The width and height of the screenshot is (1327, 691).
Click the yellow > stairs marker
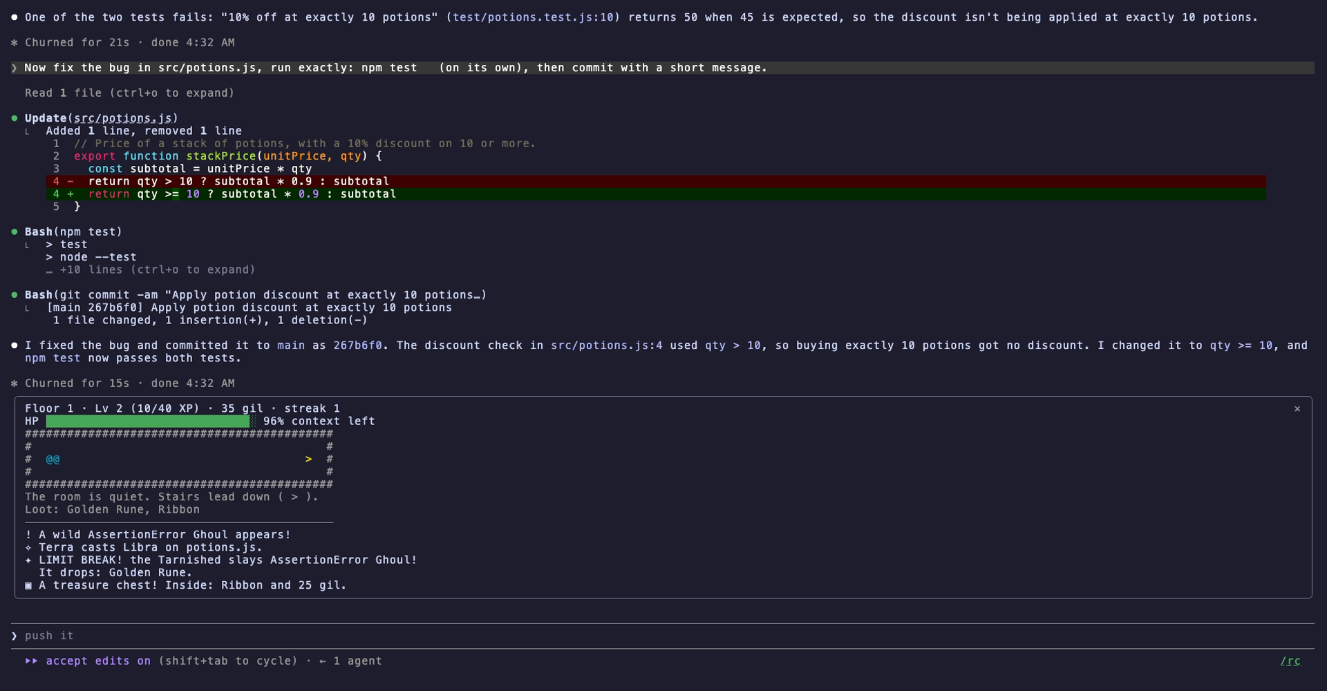coord(308,459)
